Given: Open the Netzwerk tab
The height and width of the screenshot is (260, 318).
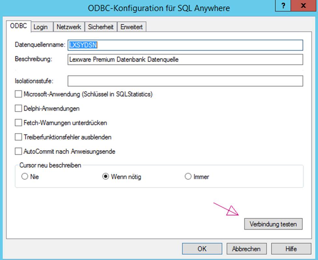Looking at the screenshot, I should [x=69, y=27].
